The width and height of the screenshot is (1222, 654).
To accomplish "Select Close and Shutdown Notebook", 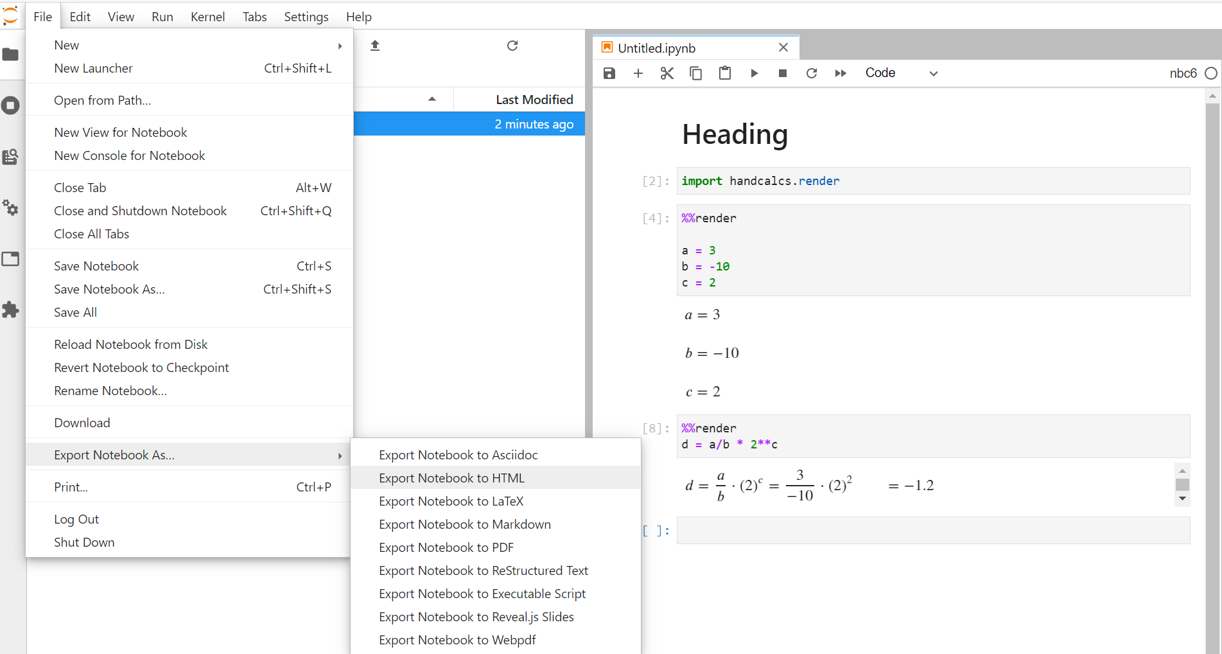I will tap(189, 211).
